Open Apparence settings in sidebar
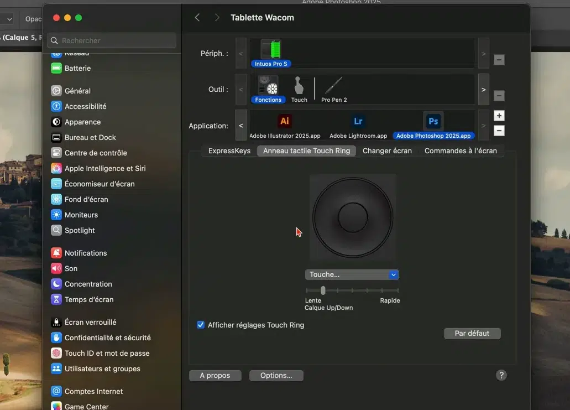 pyautogui.click(x=76, y=122)
